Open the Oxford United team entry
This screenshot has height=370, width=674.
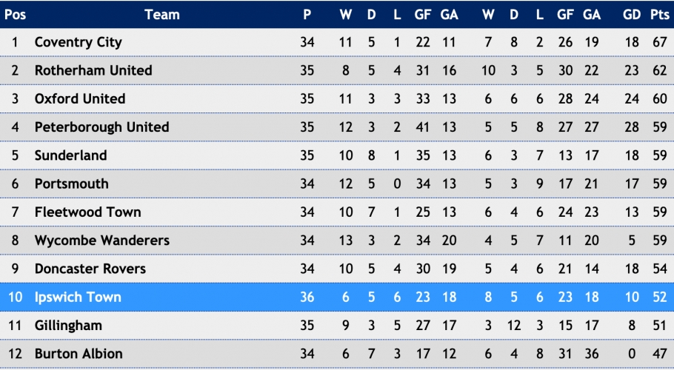[x=80, y=98]
